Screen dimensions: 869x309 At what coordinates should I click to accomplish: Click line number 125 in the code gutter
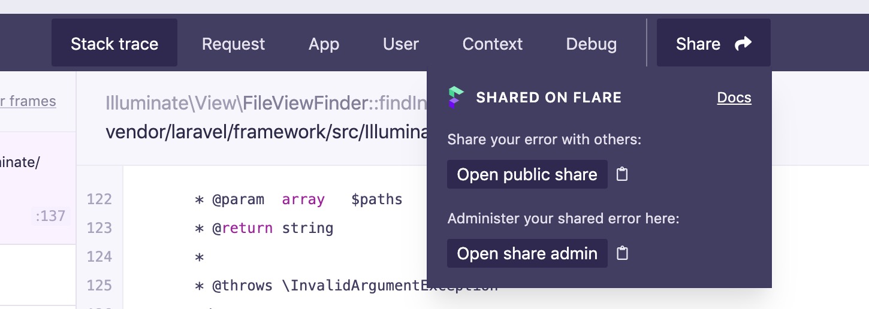[99, 286]
